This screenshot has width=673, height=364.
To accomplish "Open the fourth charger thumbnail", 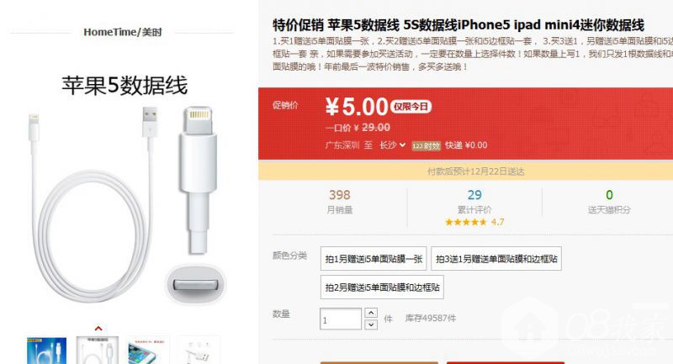I will pos(199,351).
